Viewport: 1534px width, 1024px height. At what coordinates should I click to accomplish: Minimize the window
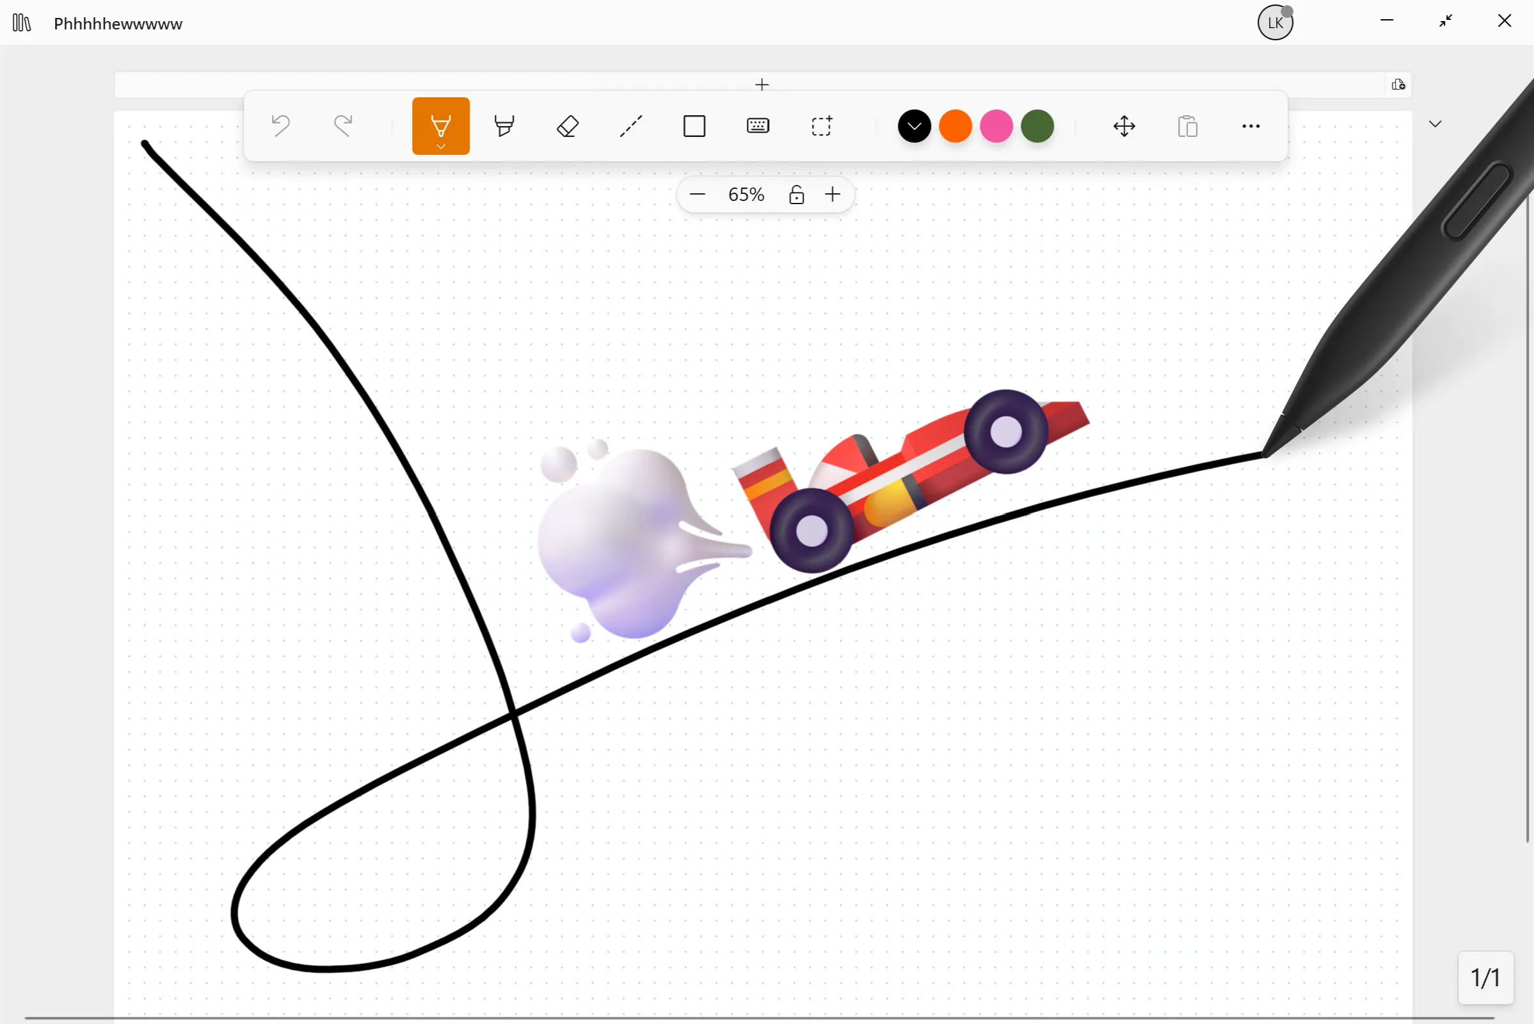click(x=1387, y=21)
